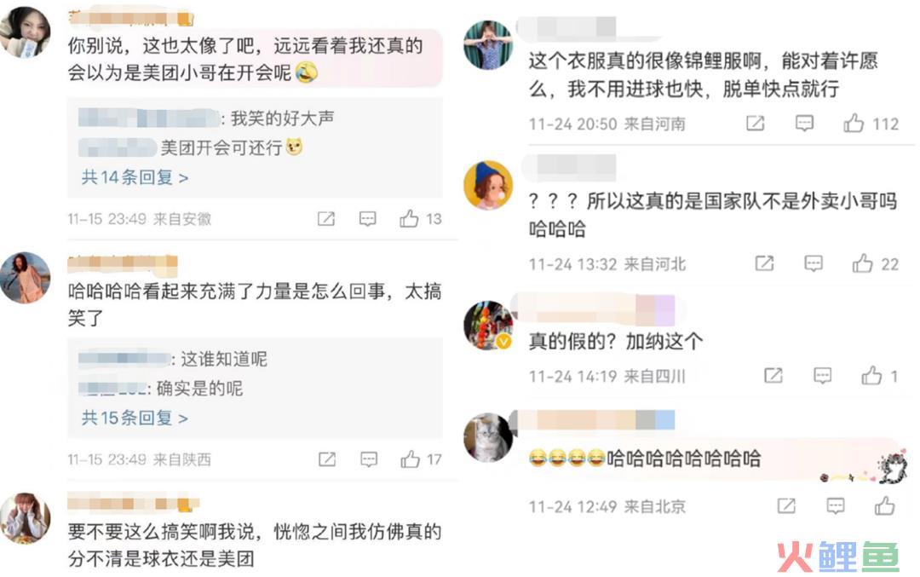Screen dimensions: 920x577
Task: Open the blue-hat cartoon avatar profile
Action: pyautogui.click(x=488, y=185)
